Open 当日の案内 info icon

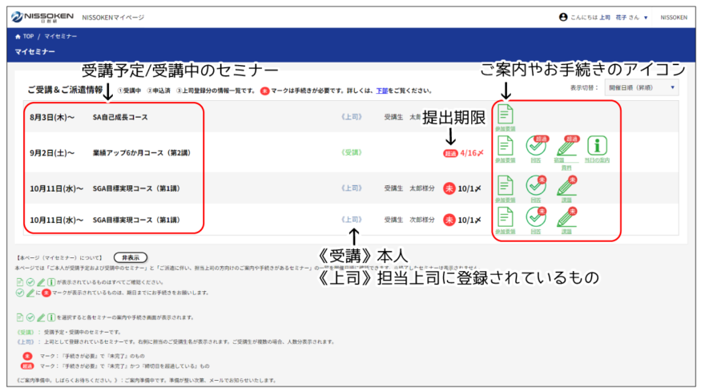pyautogui.click(x=598, y=147)
